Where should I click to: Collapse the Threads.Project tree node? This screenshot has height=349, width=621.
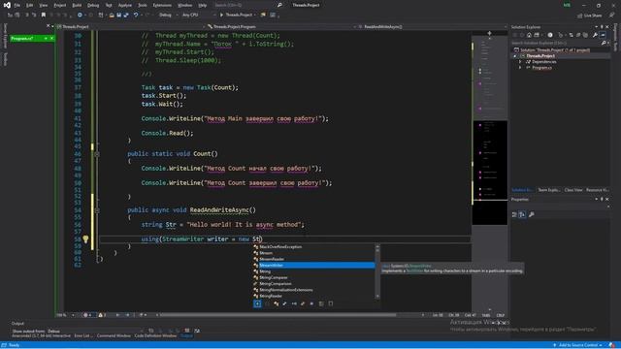tap(515, 56)
